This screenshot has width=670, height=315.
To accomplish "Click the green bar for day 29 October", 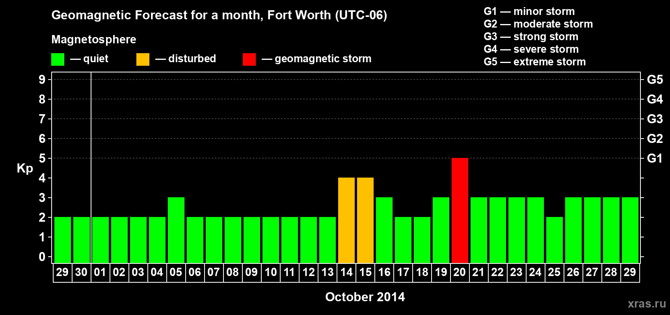I will pos(630,230).
